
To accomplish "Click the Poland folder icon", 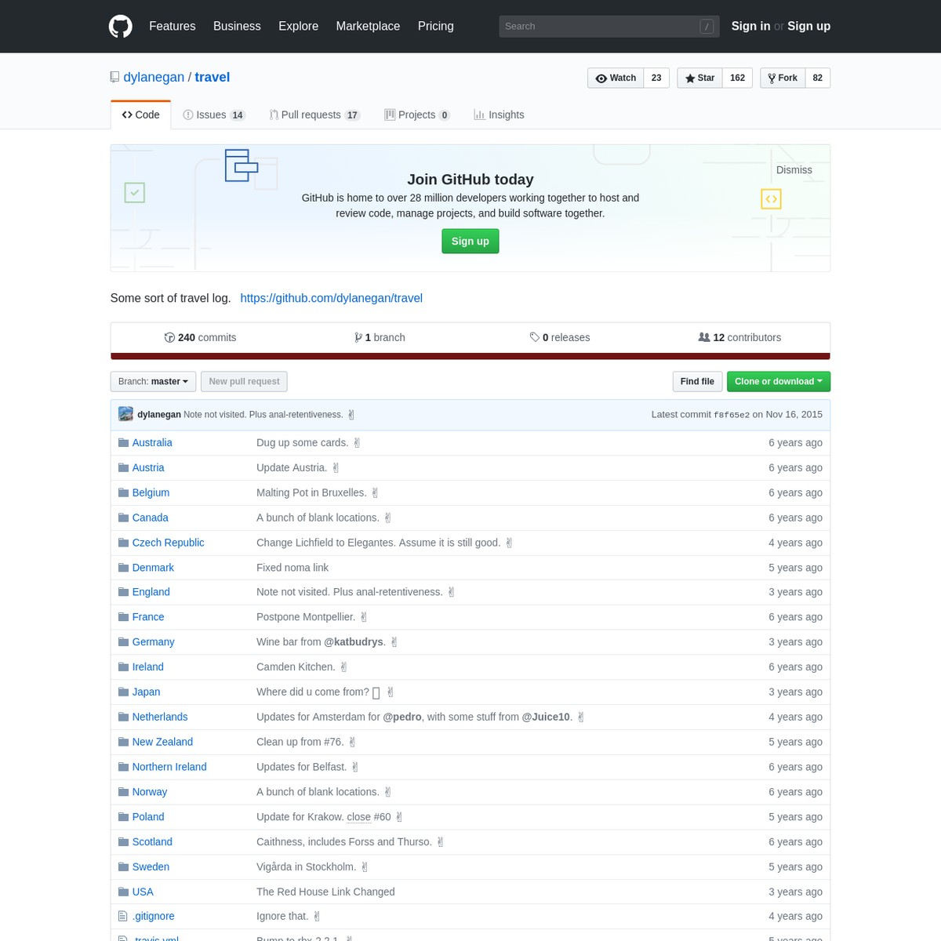I will point(123,817).
